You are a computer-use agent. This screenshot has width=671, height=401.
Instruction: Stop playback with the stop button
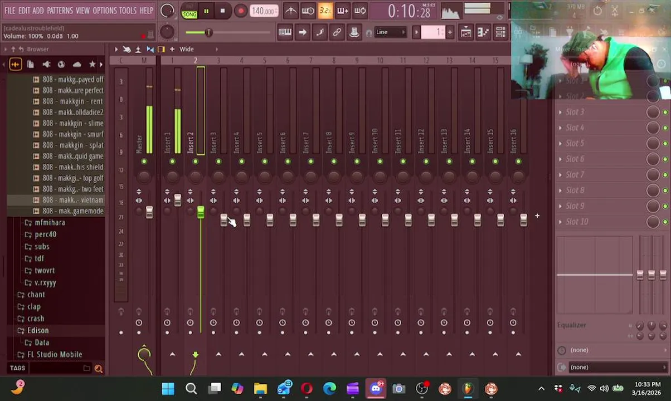coord(222,11)
